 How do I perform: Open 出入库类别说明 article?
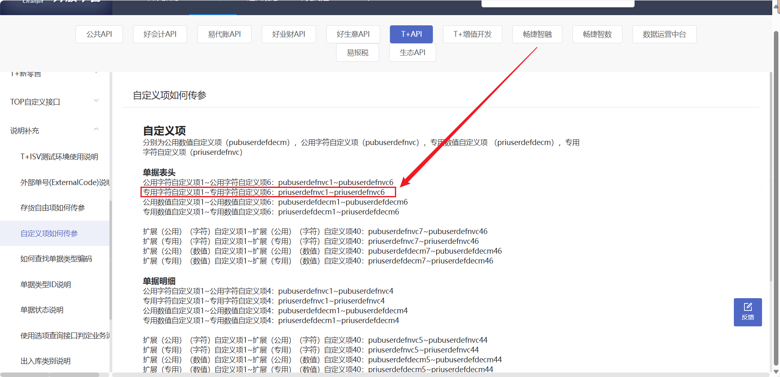(x=46, y=361)
